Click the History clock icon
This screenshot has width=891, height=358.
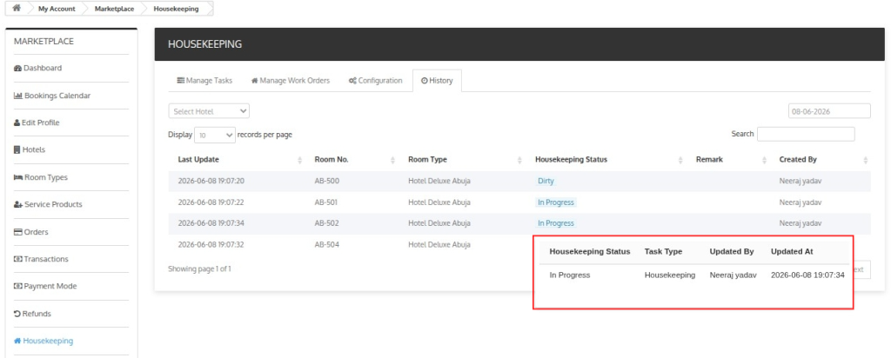[x=424, y=81]
